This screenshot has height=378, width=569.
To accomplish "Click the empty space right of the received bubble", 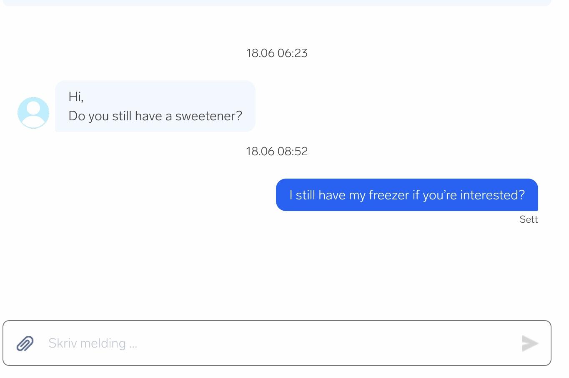I will coord(400,106).
